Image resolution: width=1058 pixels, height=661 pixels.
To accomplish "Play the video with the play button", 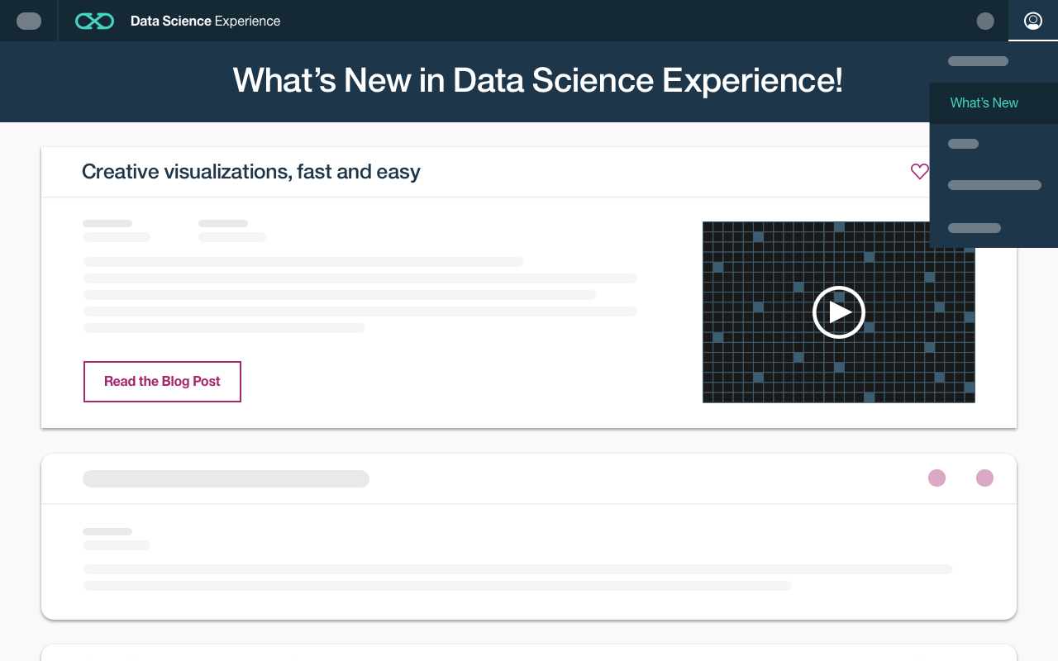I will coord(839,312).
